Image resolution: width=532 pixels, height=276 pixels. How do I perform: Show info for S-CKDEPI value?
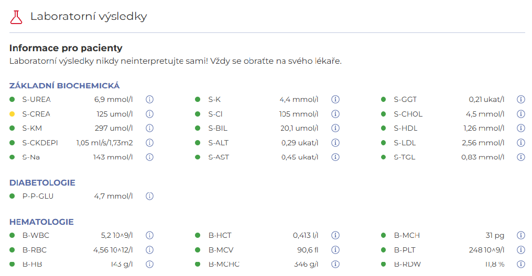click(149, 143)
